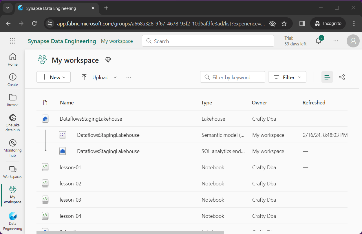Click Home in the left navigation
The height and width of the screenshot is (234, 362).
coord(12,59)
